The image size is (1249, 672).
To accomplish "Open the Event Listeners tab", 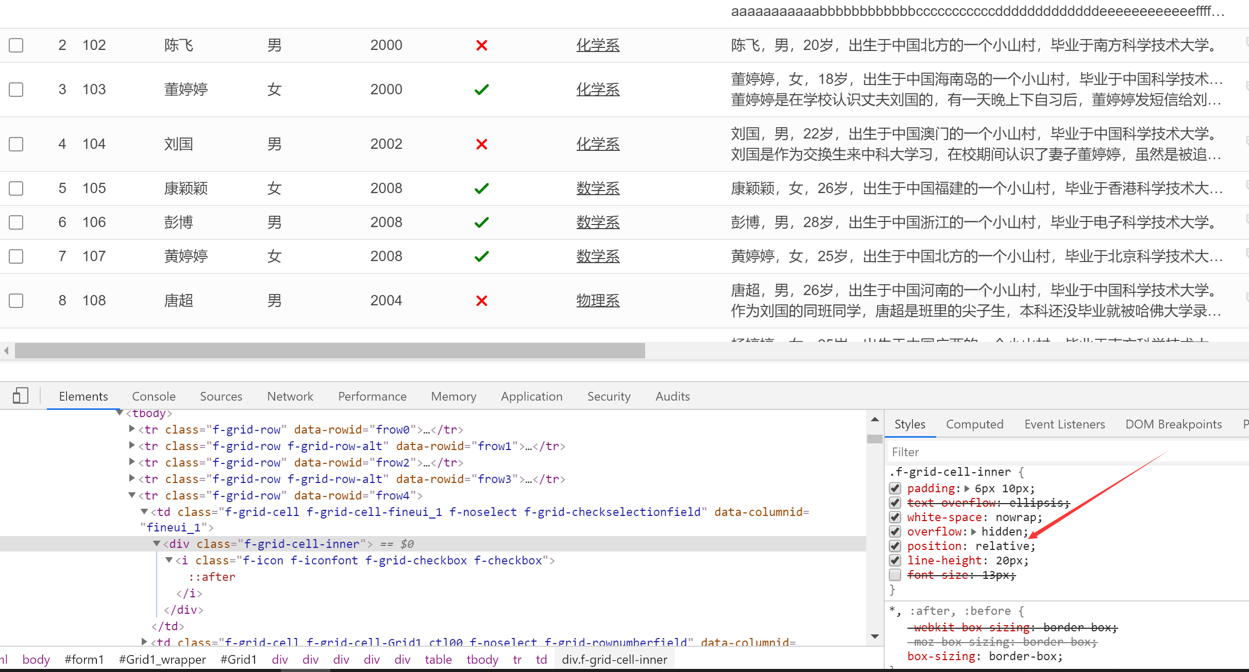I will point(1065,424).
